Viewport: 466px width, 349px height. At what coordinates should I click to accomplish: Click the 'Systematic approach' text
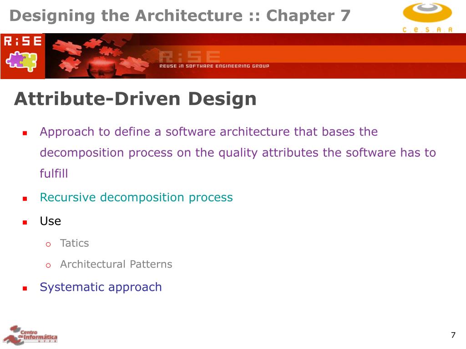click(101, 287)
